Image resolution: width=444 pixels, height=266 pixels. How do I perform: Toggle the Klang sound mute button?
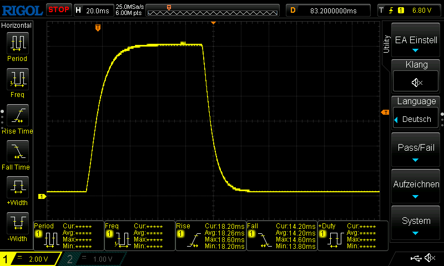click(416, 82)
